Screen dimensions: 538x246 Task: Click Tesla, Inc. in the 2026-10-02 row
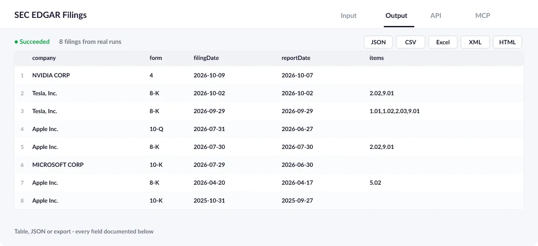coord(45,93)
